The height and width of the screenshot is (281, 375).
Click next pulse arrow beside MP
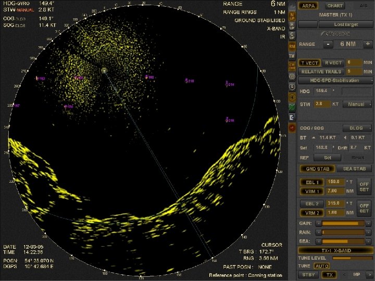pos(369,275)
